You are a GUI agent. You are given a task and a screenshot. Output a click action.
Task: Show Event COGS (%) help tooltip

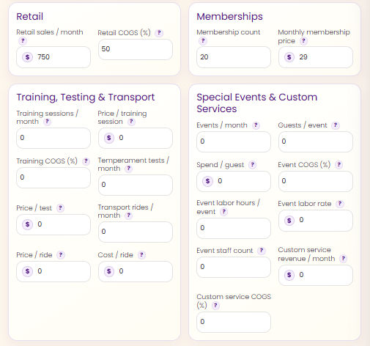338,165
